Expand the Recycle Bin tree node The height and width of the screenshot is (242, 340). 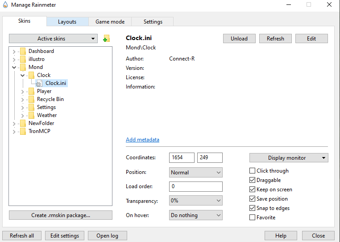[23, 100]
